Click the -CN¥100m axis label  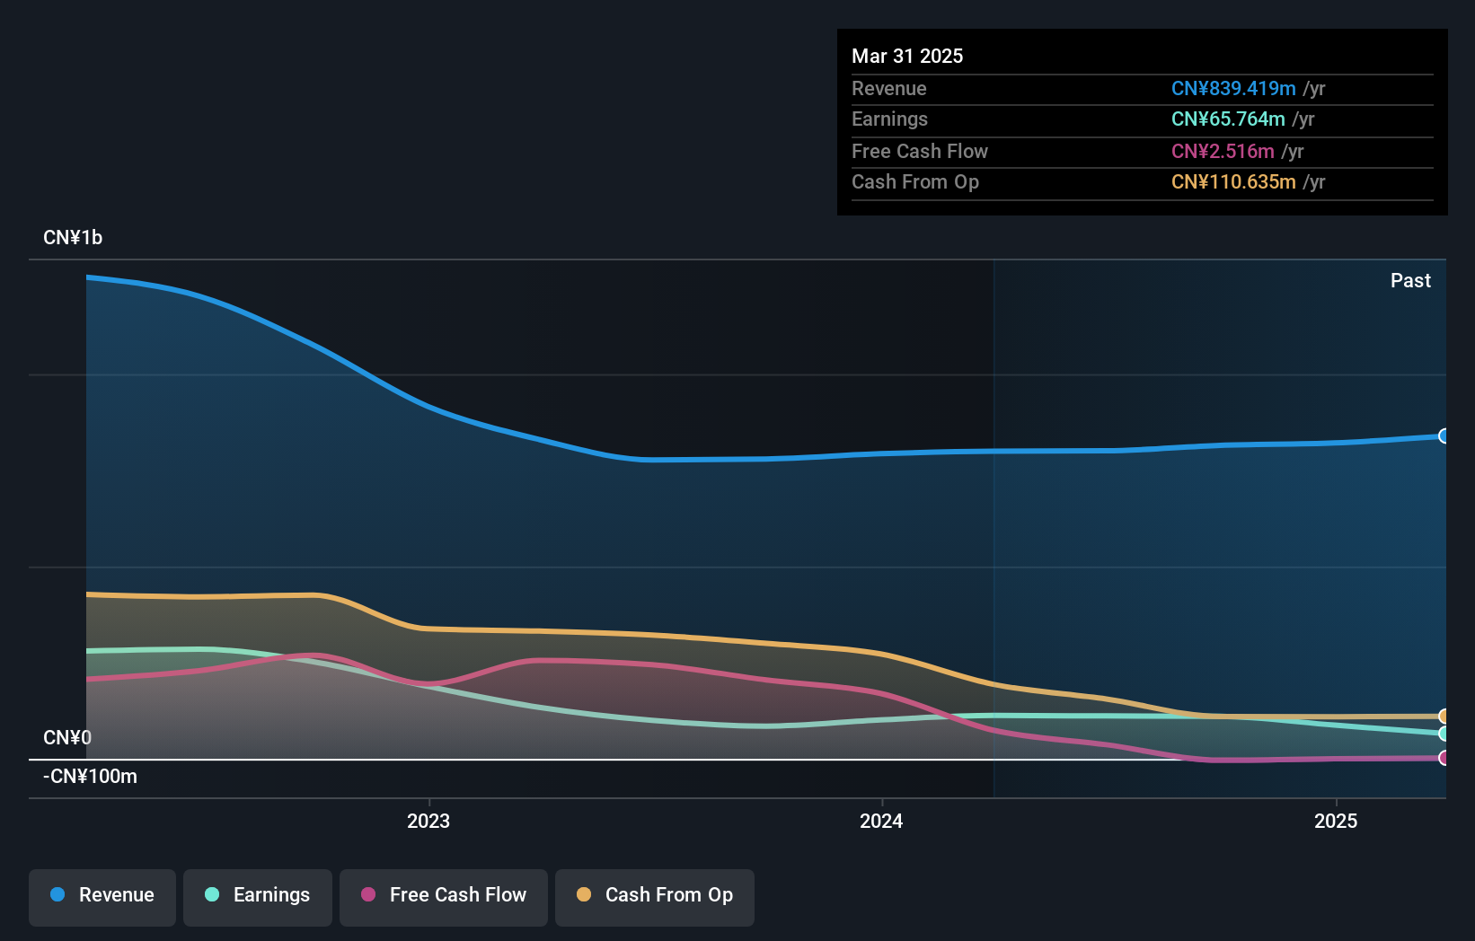point(90,777)
